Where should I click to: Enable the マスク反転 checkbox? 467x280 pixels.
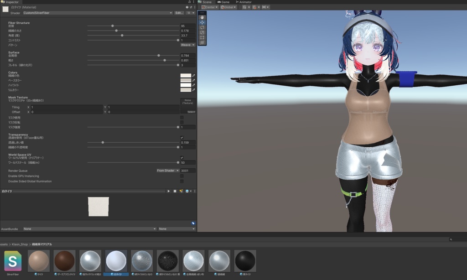pyautogui.click(x=182, y=122)
